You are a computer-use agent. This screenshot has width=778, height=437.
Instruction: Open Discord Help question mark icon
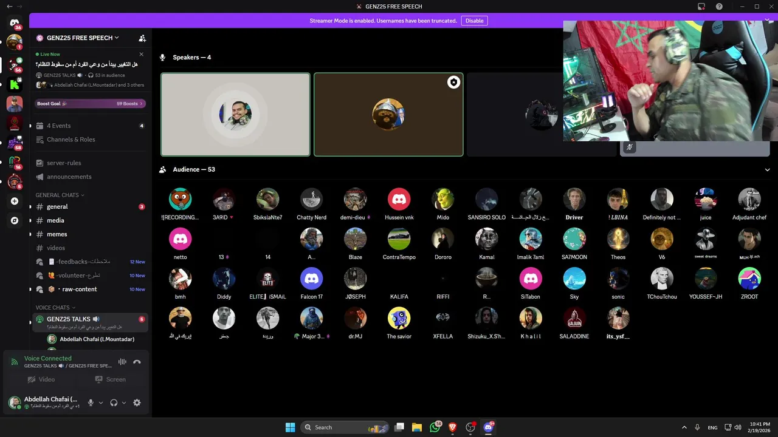pos(719,7)
